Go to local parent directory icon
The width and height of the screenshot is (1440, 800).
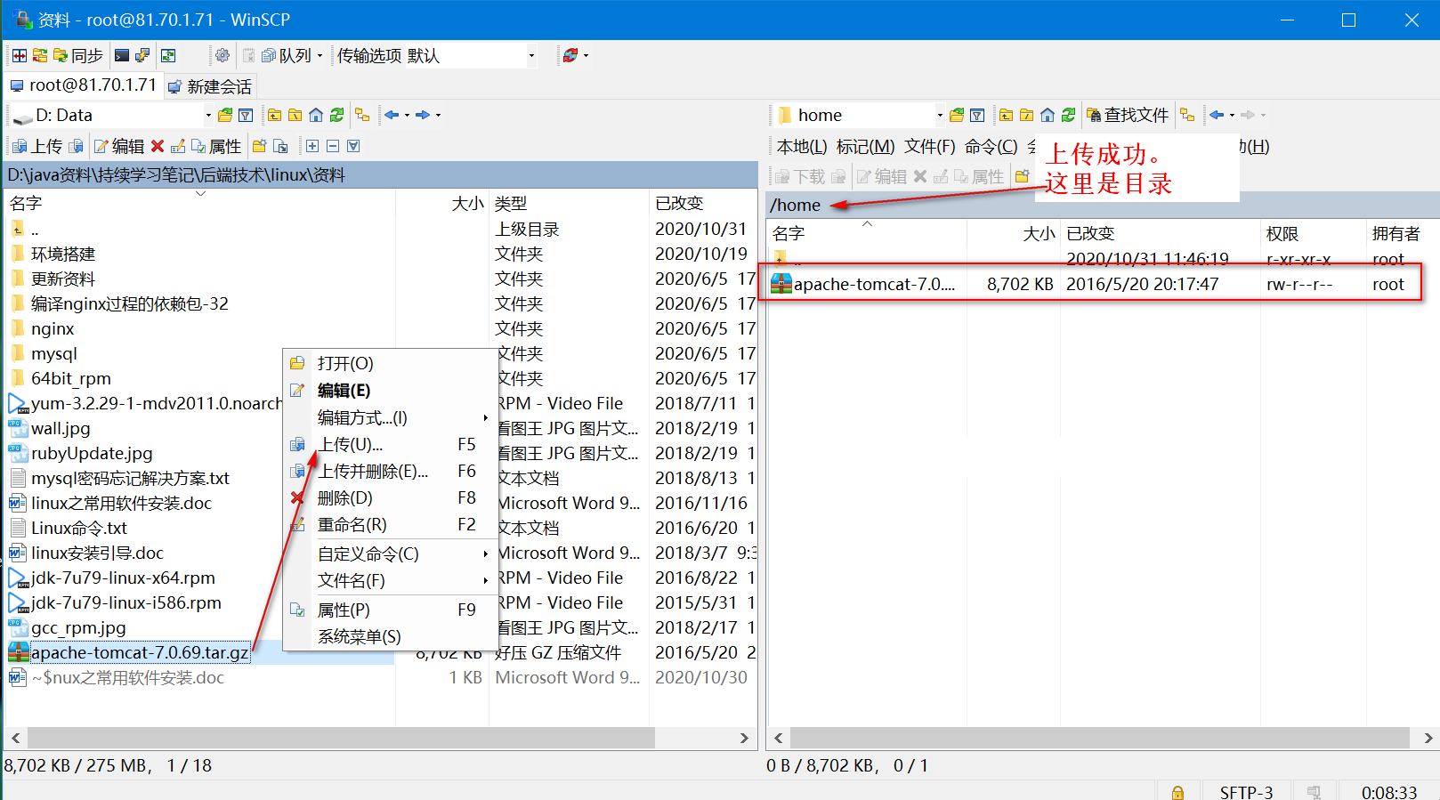tap(275, 115)
